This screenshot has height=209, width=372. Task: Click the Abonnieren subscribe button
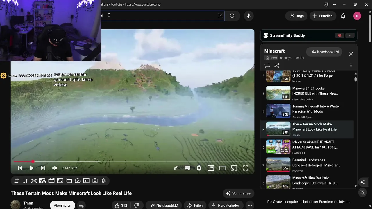62,205
